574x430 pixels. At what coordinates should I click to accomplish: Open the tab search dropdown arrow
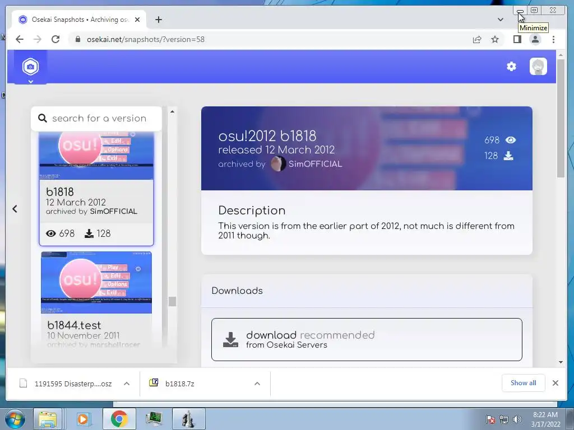(501, 20)
